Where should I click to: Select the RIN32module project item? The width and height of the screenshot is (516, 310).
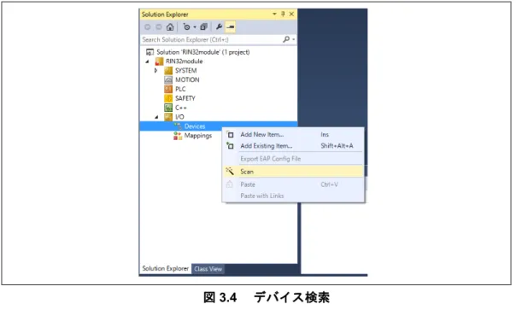(x=184, y=61)
